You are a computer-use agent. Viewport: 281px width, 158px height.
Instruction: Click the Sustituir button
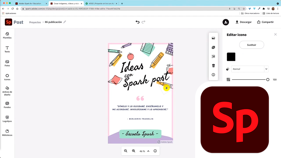click(x=251, y=45)
